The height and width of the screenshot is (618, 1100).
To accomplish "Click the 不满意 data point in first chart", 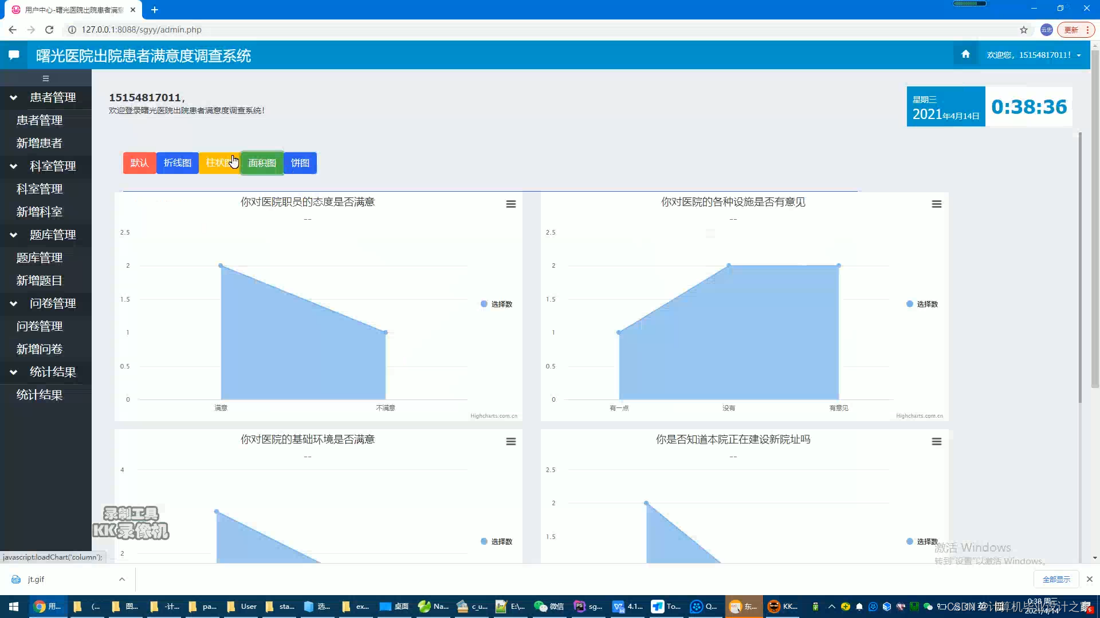I will pos(386,332).
